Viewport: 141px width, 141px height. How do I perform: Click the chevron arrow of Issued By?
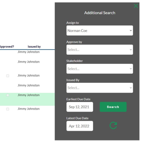(x=131, y=88)
